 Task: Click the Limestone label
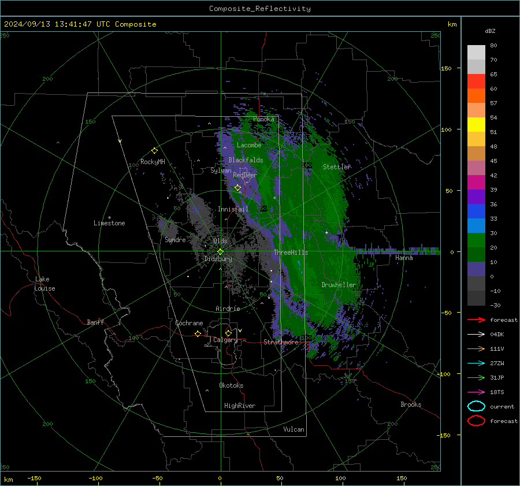pos(109,223)
